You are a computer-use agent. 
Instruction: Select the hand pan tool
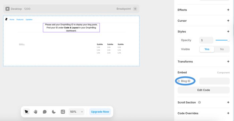(35, 112)
